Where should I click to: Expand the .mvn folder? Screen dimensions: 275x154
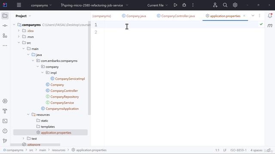[18, 37]
